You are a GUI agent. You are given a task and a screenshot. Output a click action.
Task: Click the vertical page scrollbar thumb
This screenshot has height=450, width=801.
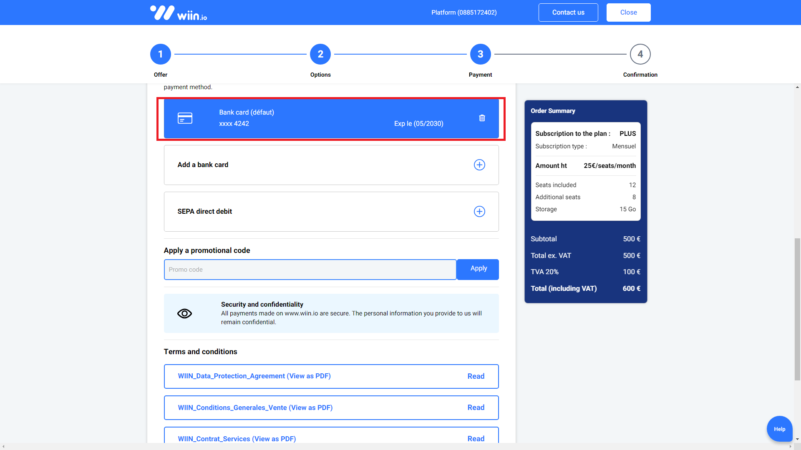click(x=797, y=308)
